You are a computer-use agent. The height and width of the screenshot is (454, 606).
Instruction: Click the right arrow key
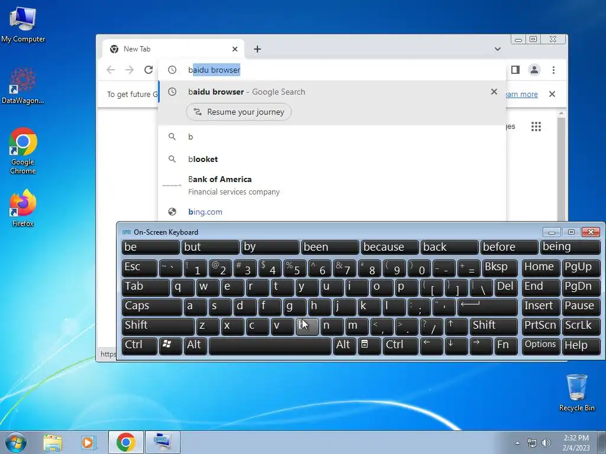coord(481,345)
